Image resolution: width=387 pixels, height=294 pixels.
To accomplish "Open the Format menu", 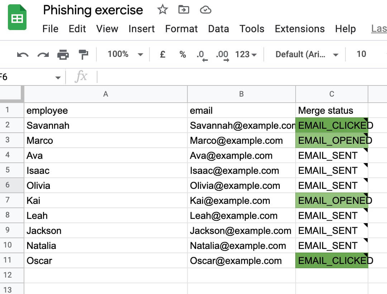I will coord(181,29).
